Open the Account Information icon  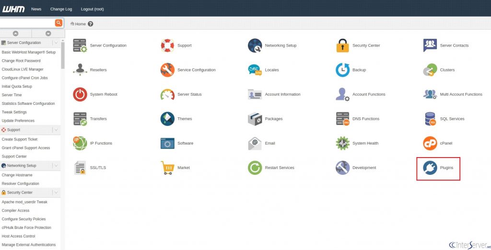(x=255, y=94)
